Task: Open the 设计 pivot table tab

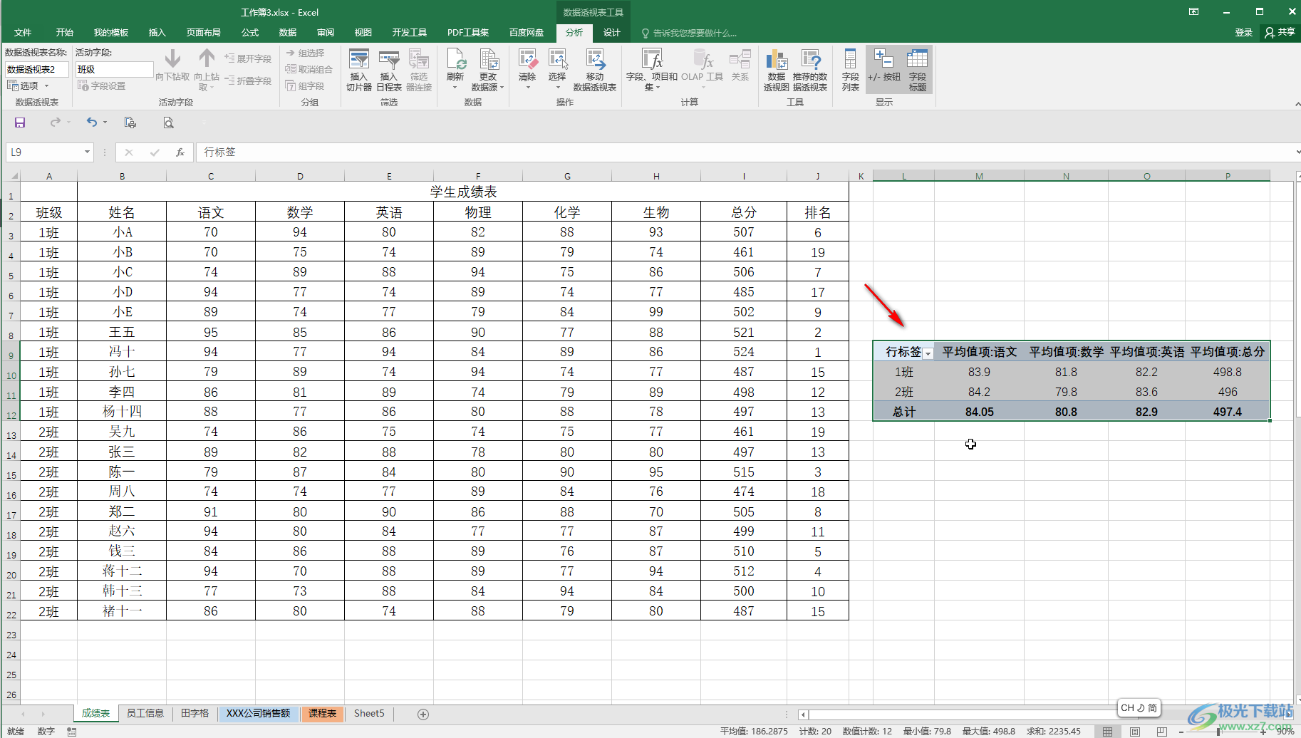Action: click(611, 33)
